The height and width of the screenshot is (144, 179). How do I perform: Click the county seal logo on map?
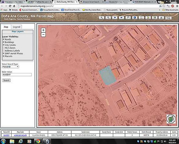pos(171,119)
